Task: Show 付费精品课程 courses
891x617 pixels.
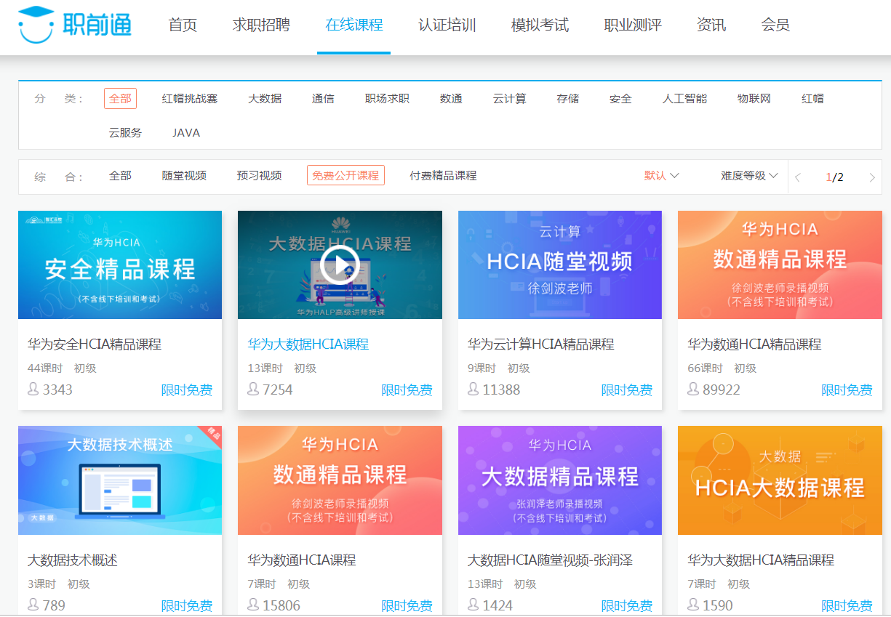Action: [x=443, y=176]
